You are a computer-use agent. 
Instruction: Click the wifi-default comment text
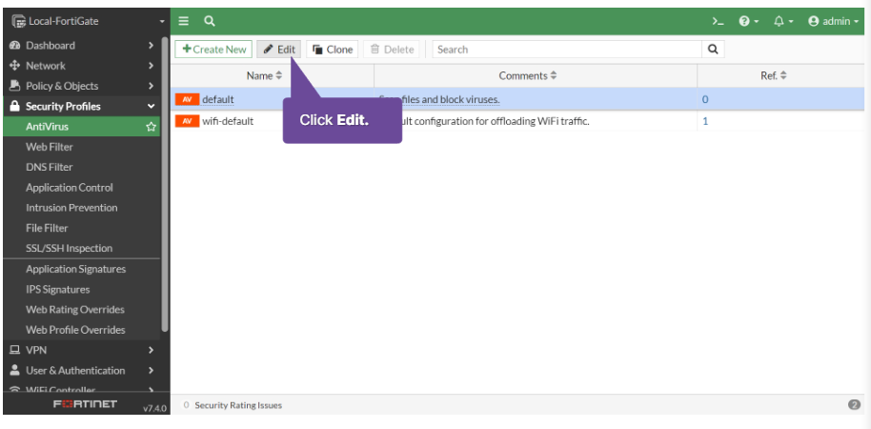(496, 121)
